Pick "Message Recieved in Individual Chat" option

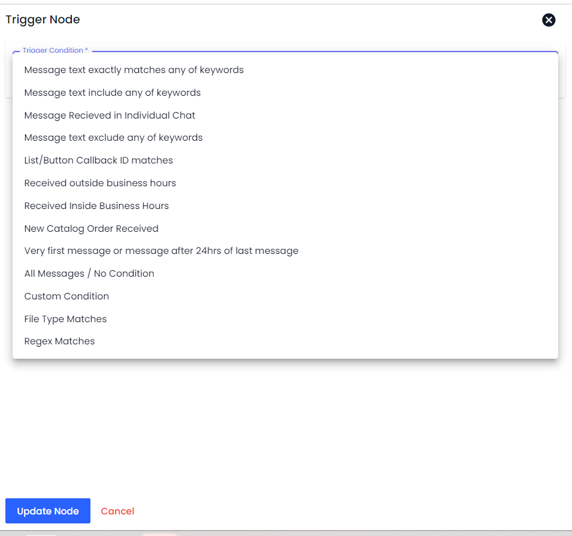coord(110,116)
